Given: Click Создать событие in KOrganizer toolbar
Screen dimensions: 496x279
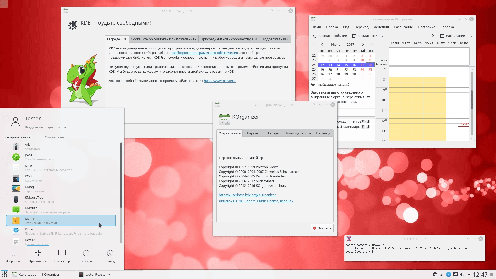Looking at the screenshot, I should pos(330,36).
